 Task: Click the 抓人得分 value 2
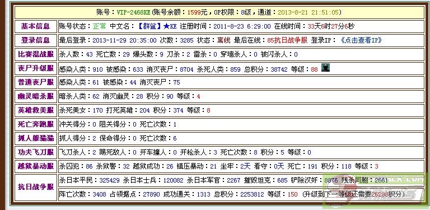[94, 138]
